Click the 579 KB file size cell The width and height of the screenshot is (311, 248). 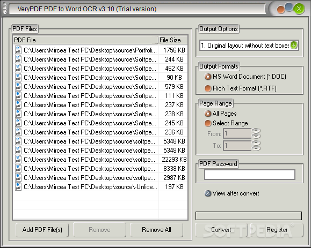pos(174,87)
